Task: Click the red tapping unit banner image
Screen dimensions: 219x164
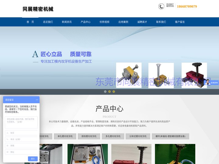Action: click(x=194, y=75)
